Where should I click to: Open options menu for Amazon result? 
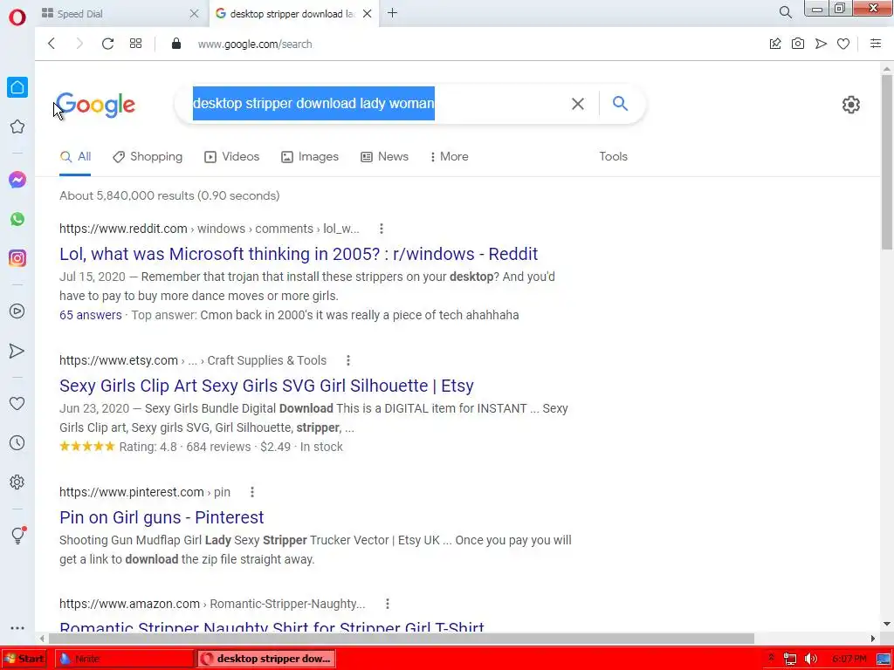click(x=387, y=604)
